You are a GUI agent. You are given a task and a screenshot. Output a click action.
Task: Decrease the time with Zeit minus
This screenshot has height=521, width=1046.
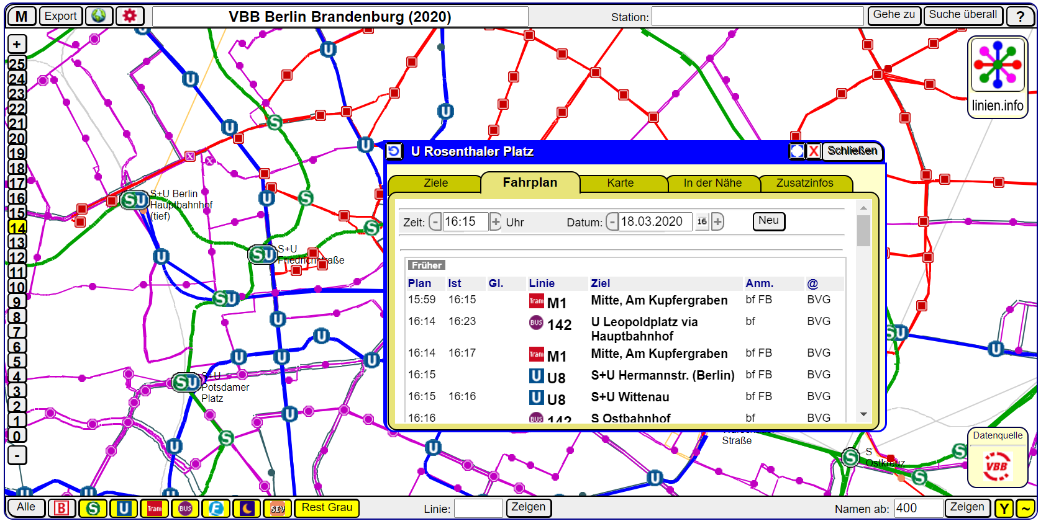[435, 221]
